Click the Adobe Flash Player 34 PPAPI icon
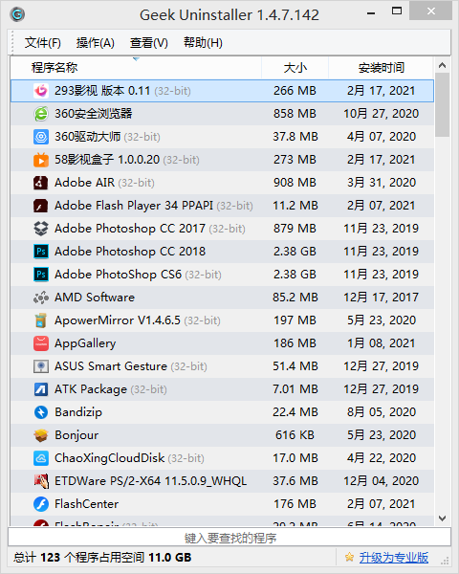 [40, 206]
